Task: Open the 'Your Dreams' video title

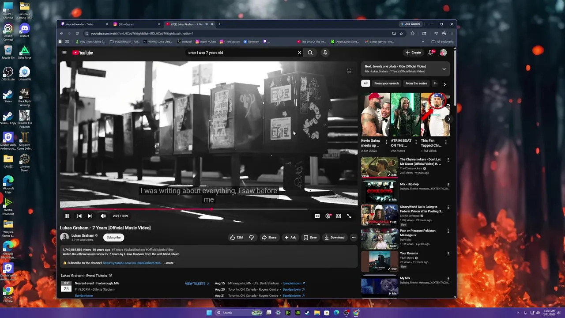Action: coord(409,254)
